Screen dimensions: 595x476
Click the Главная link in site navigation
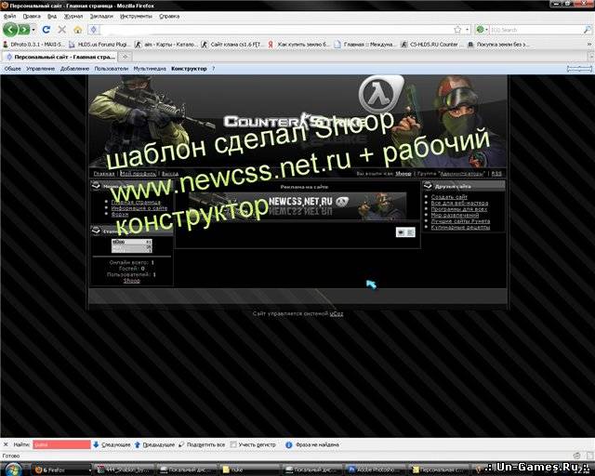[x=104, y=174]
